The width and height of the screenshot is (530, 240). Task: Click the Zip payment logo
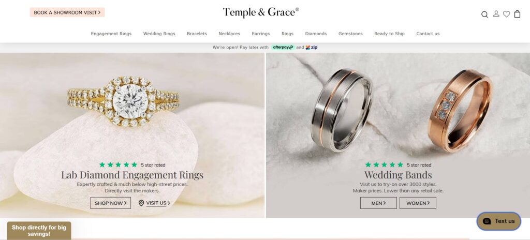311,47
